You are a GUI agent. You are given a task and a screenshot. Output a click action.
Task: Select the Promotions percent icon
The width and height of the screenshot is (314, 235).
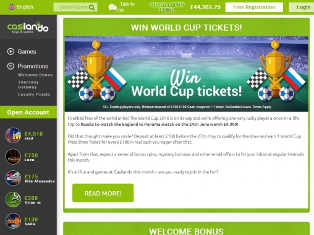[x=11, y=66]
